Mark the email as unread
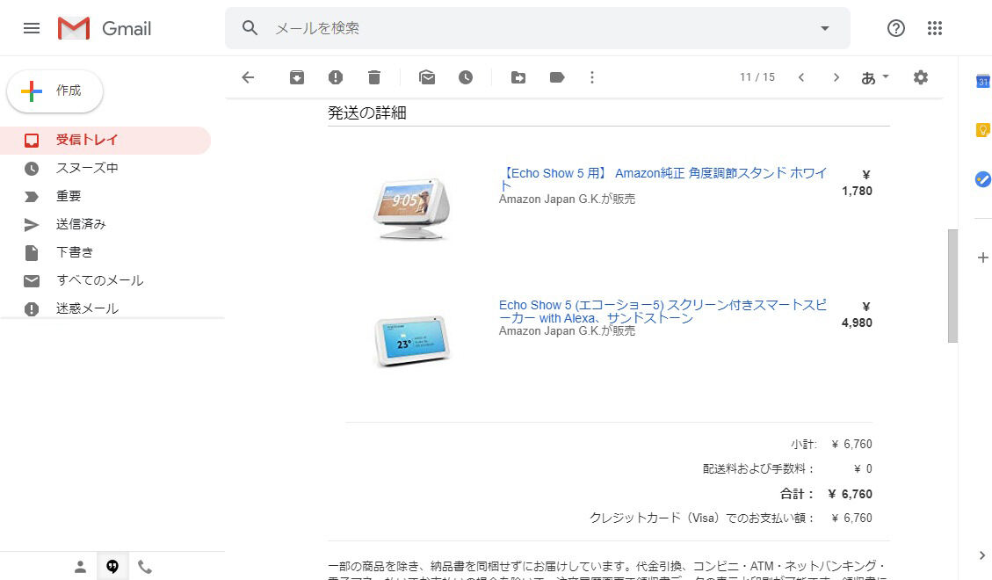The image size is (992, 580). pos(427,77)
